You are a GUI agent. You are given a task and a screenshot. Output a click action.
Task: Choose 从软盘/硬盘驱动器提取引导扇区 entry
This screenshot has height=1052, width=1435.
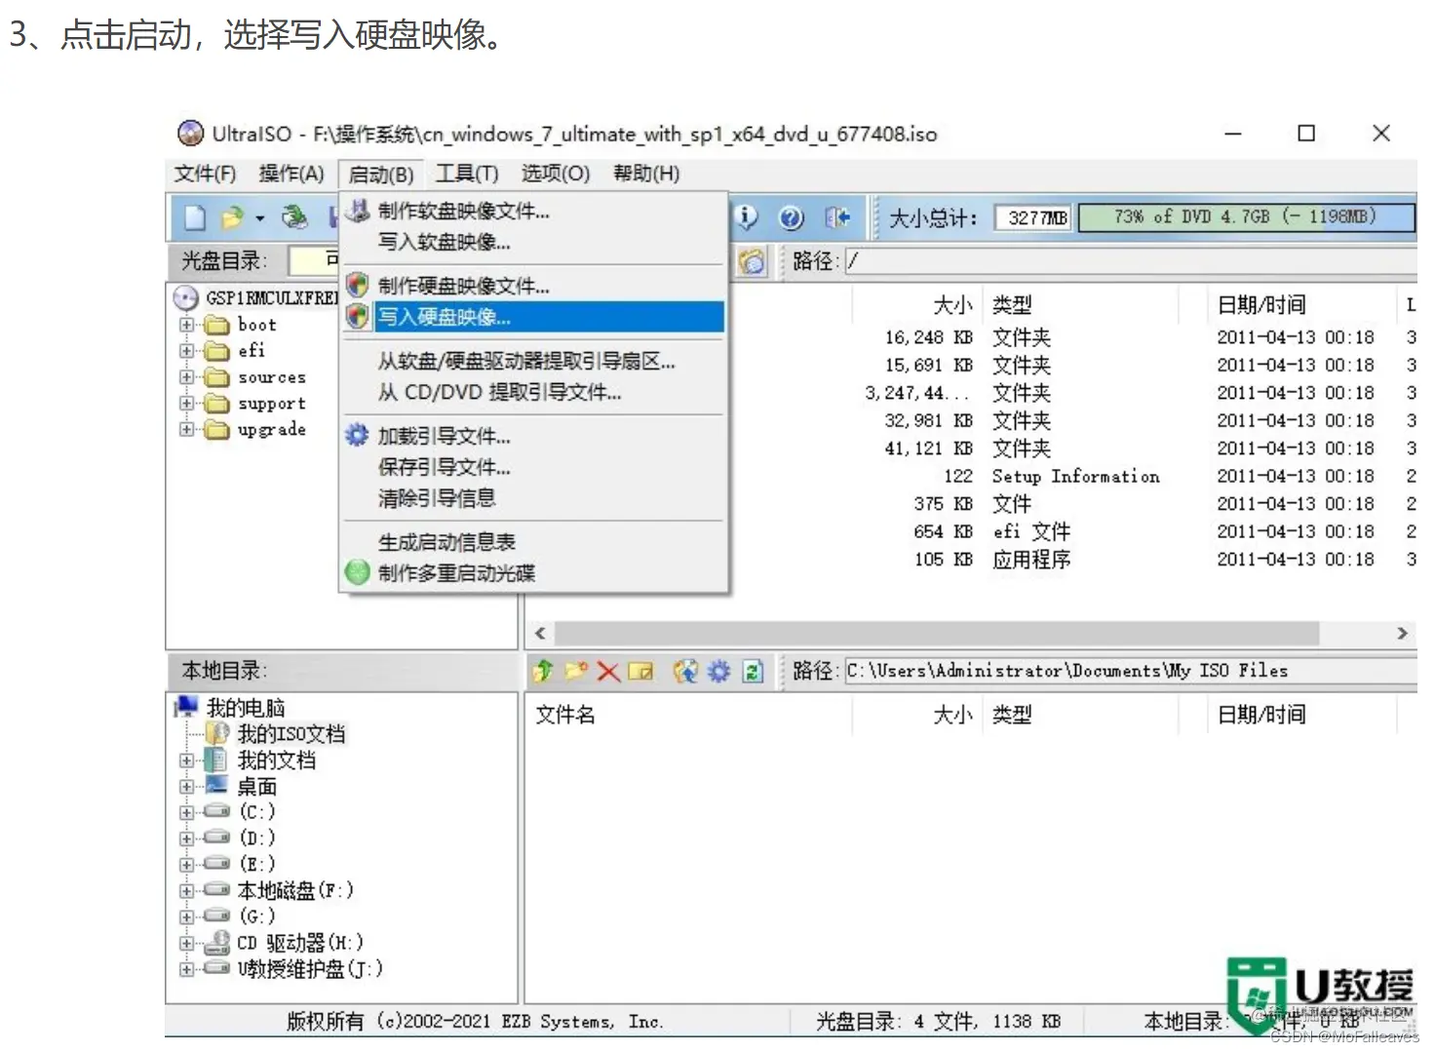534,362
